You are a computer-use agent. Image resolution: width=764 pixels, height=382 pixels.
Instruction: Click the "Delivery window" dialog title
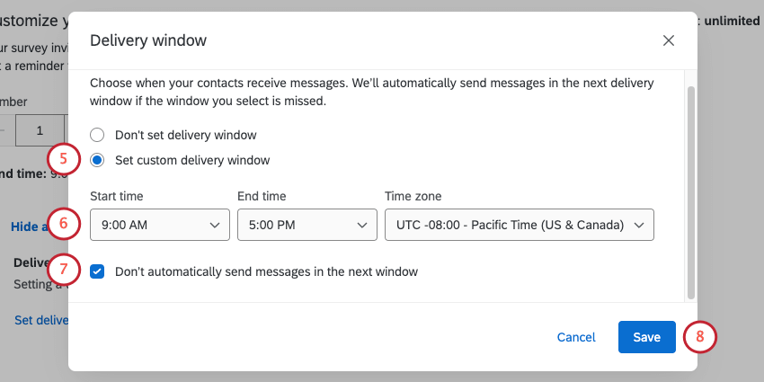point(148,40)
